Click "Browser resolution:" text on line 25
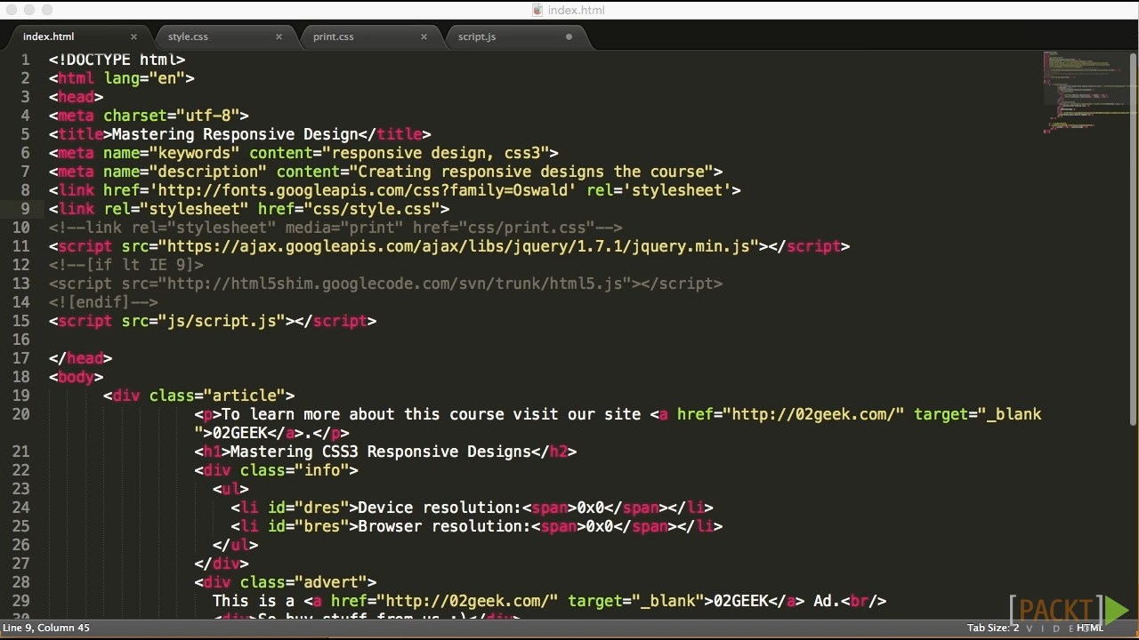The width and height of the screenshot is (1139, 640). [x=444, y=526]
